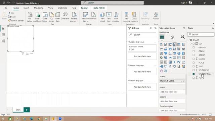
Task: Check the TOTAL field checkbox
Action: (193, 78)
